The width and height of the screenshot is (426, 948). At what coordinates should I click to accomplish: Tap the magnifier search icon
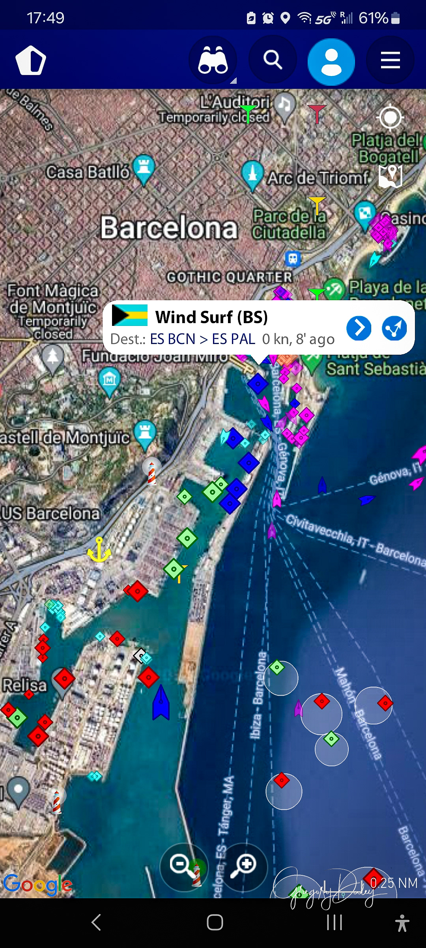point(273,60)
